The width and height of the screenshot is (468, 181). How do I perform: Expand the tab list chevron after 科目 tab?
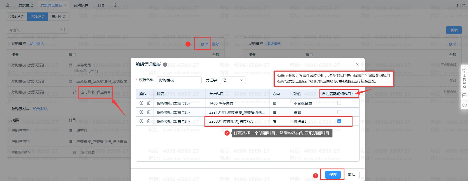tap(116, 5)
